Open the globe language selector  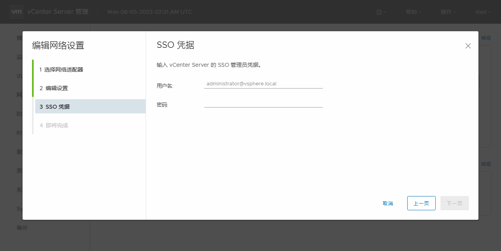click(381, 12)
